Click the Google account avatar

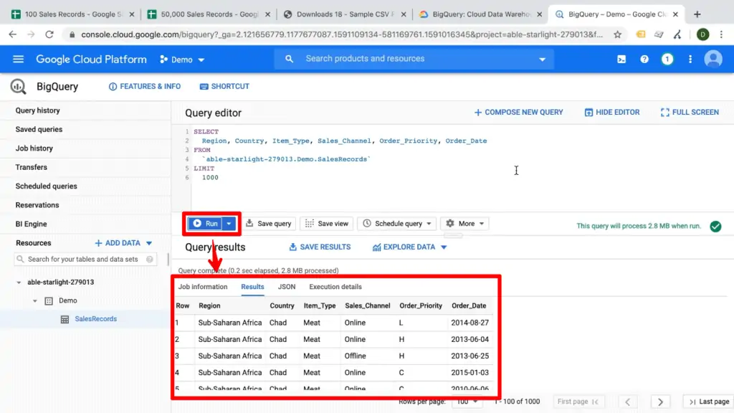[x=713, y=60]
